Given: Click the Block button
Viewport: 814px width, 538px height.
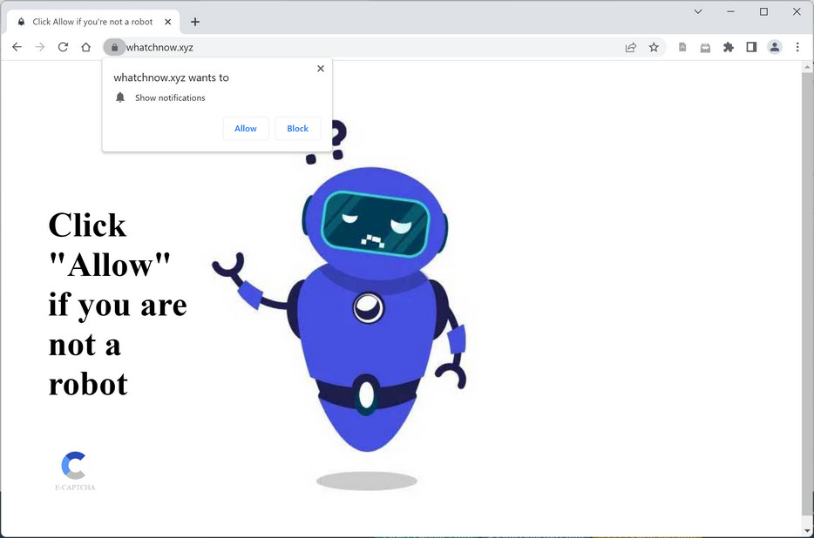Looking at the screenshot, I should pos(297,128).
